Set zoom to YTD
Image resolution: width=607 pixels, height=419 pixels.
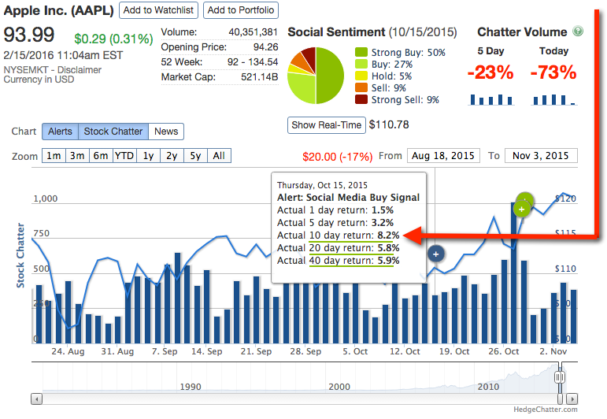point(124,156)
